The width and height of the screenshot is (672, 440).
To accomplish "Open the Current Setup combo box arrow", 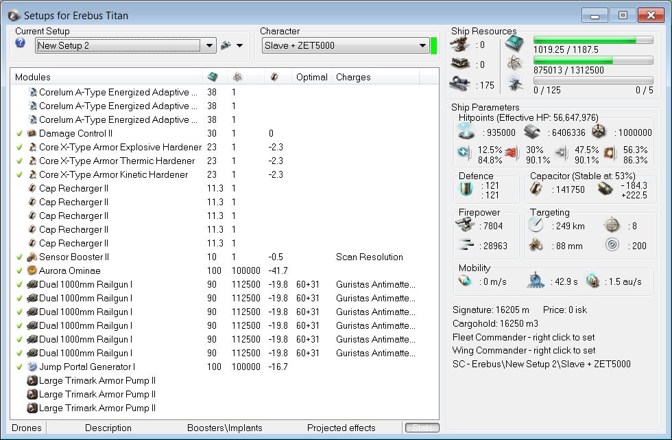I will pyautogui.click(x=209, y=45).
